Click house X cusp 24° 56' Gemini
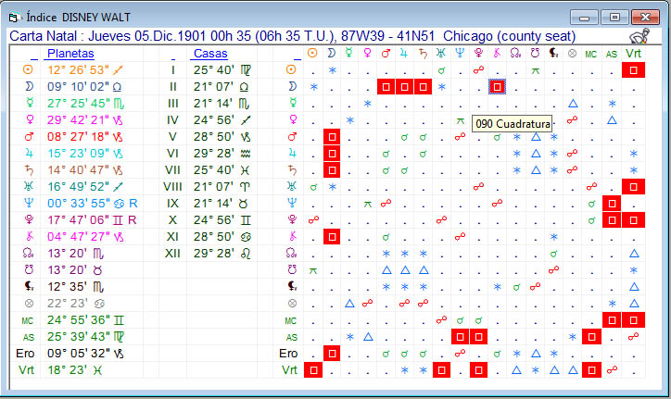The width and height of the screenshot is (671, 399). 222,219
